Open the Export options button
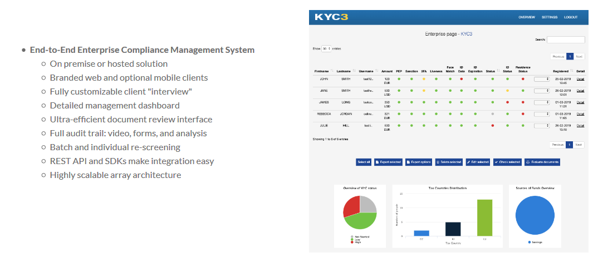Image resolution: width=598 pixels, height=262 pixels. (419, 162)
